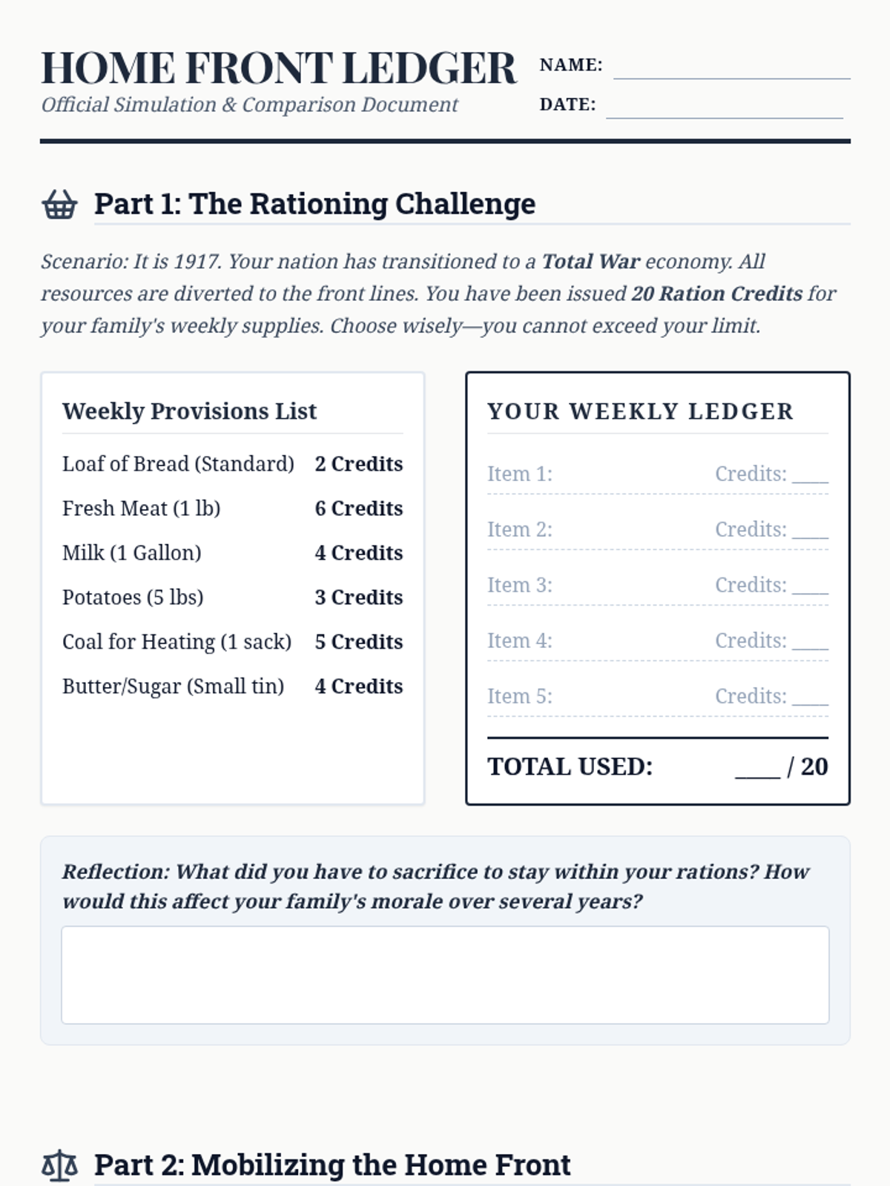Select Butter/Sugar (Small tin) entry
Image resolution: width=890 pixels, height=1186 pixels.
click(x=233, y=686)
